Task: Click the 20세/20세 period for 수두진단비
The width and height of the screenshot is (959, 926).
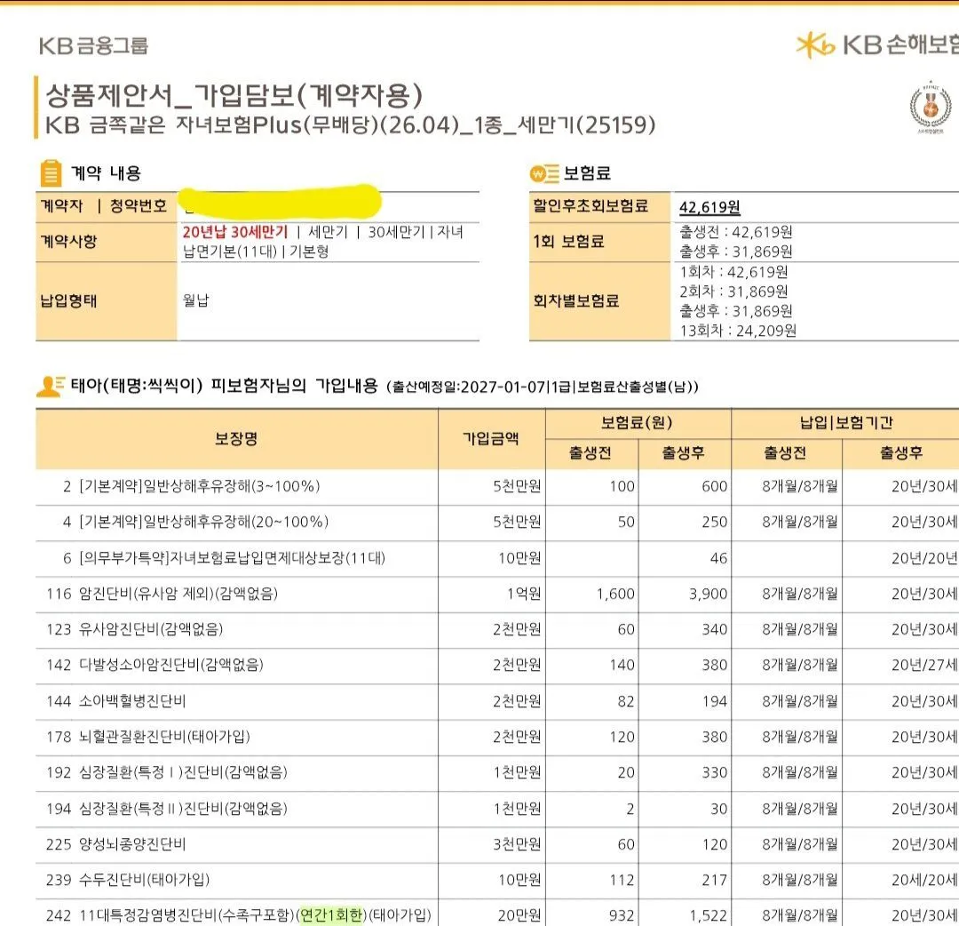Action: (x=924, y=880)
